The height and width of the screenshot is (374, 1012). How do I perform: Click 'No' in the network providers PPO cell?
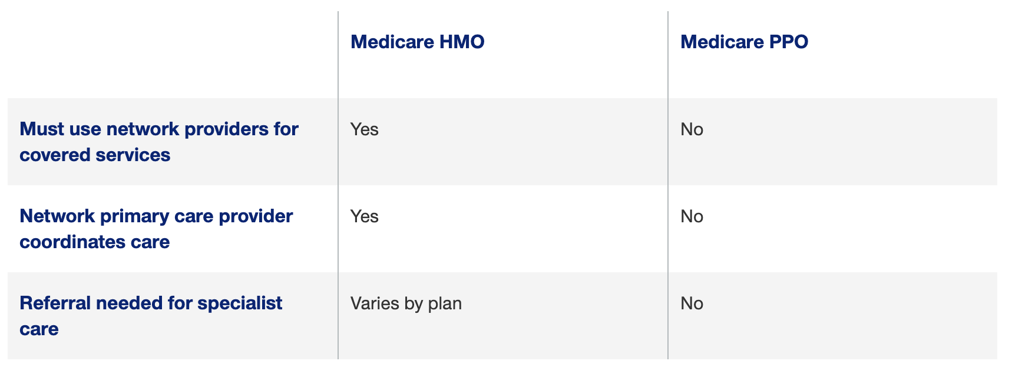point(692,129)
